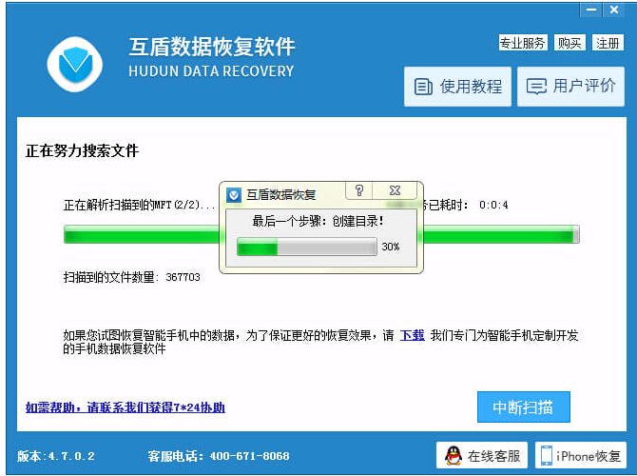Close the 互盾数据恢复 progress dialog
The width and height of the screenshot is (637, 476).
point(396,191)
